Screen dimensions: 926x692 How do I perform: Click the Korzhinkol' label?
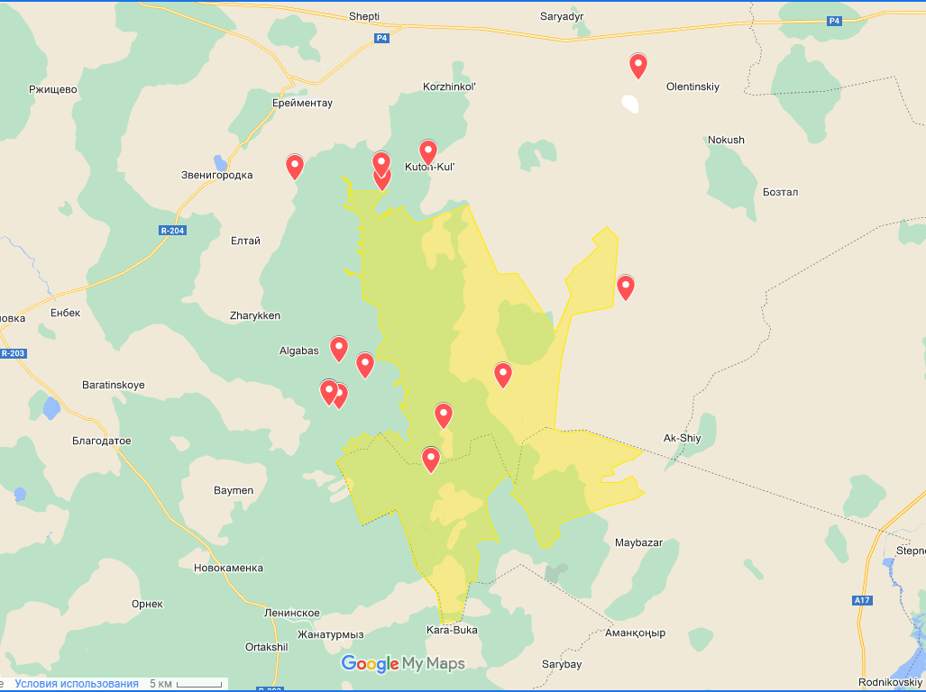coord(449,86)
